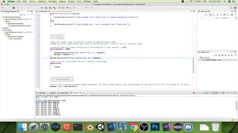Expand JRE System Library under Tutorial

pos(4,32)
